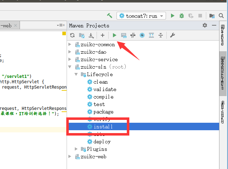
Task: Select zuikc-service in Maven tree
Action: pyautogui.click(x=99, y=59)
